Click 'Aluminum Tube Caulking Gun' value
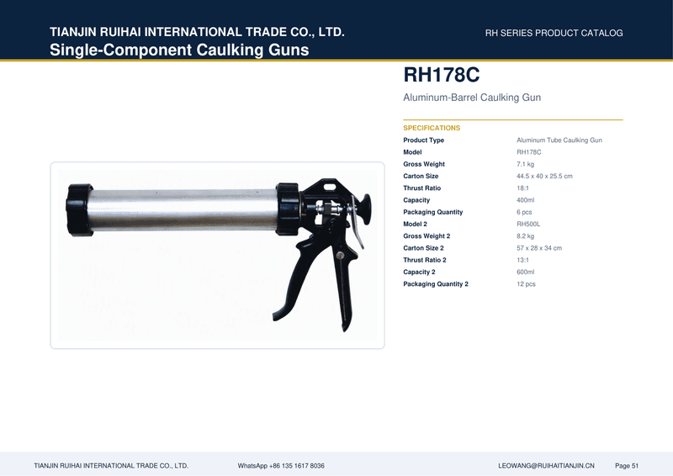Viewport: 673px width, 476px height. 559,140
